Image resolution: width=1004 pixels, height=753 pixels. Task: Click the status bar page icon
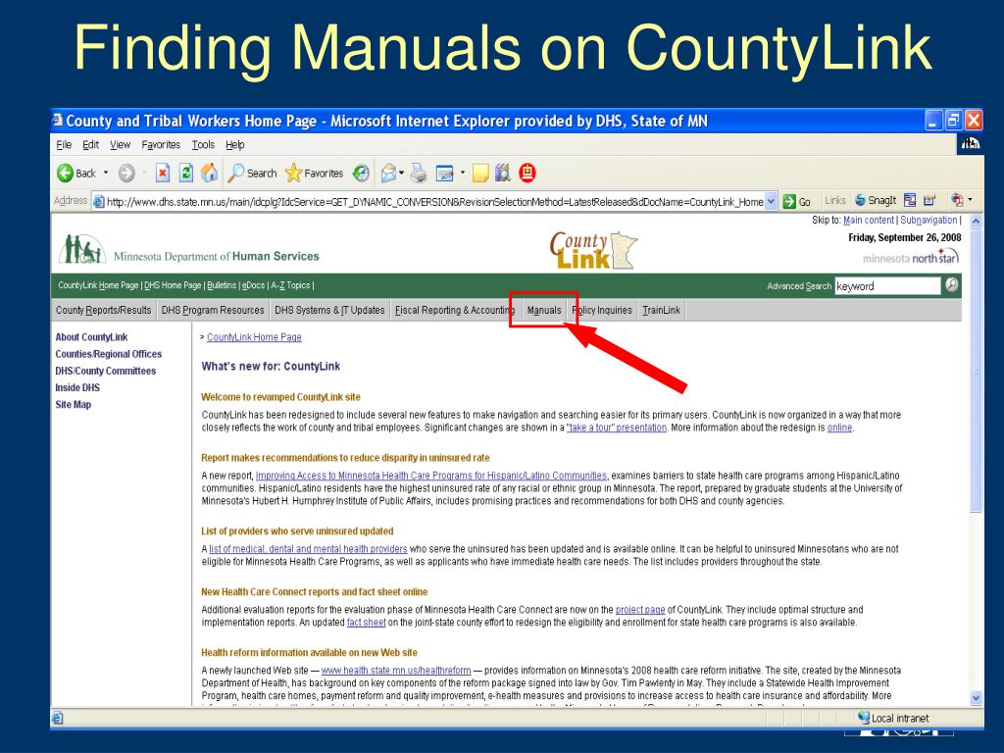(58, 718)
